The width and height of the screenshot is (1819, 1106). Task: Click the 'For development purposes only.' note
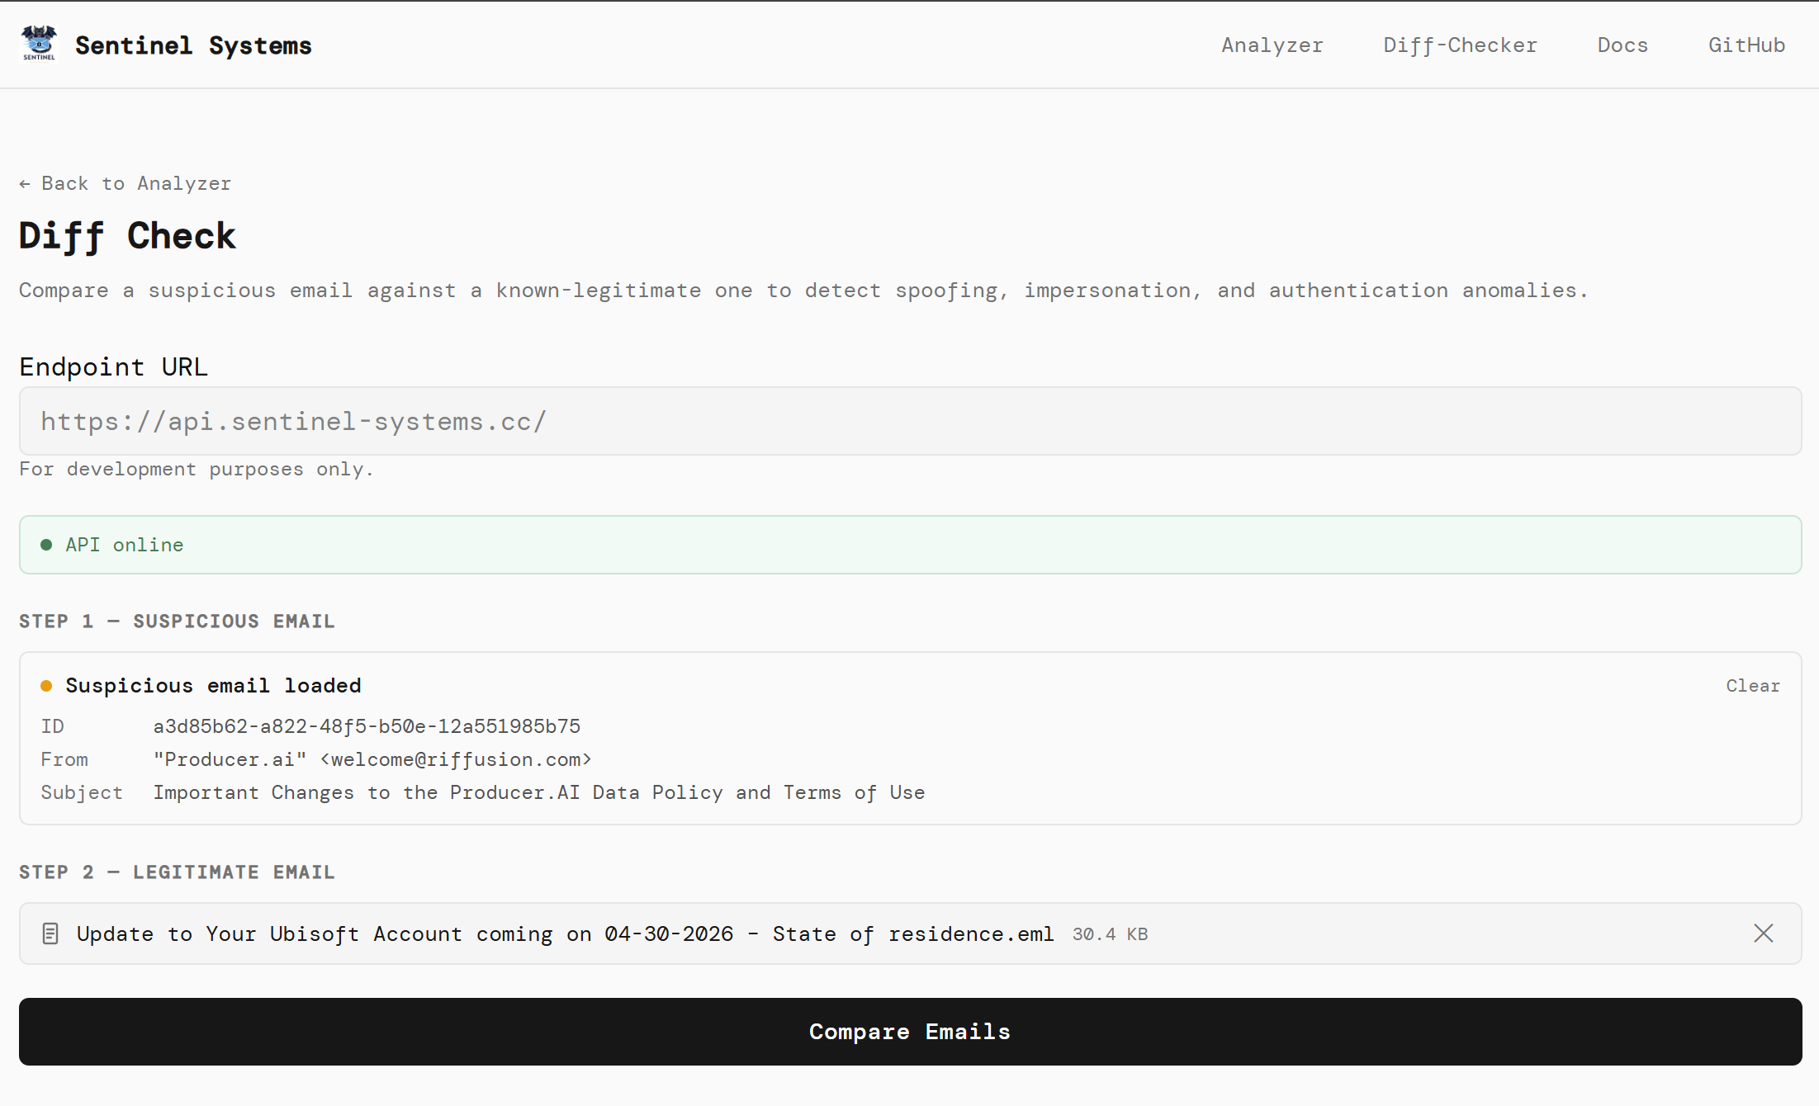pyautogui.click(x=197, y=469)
